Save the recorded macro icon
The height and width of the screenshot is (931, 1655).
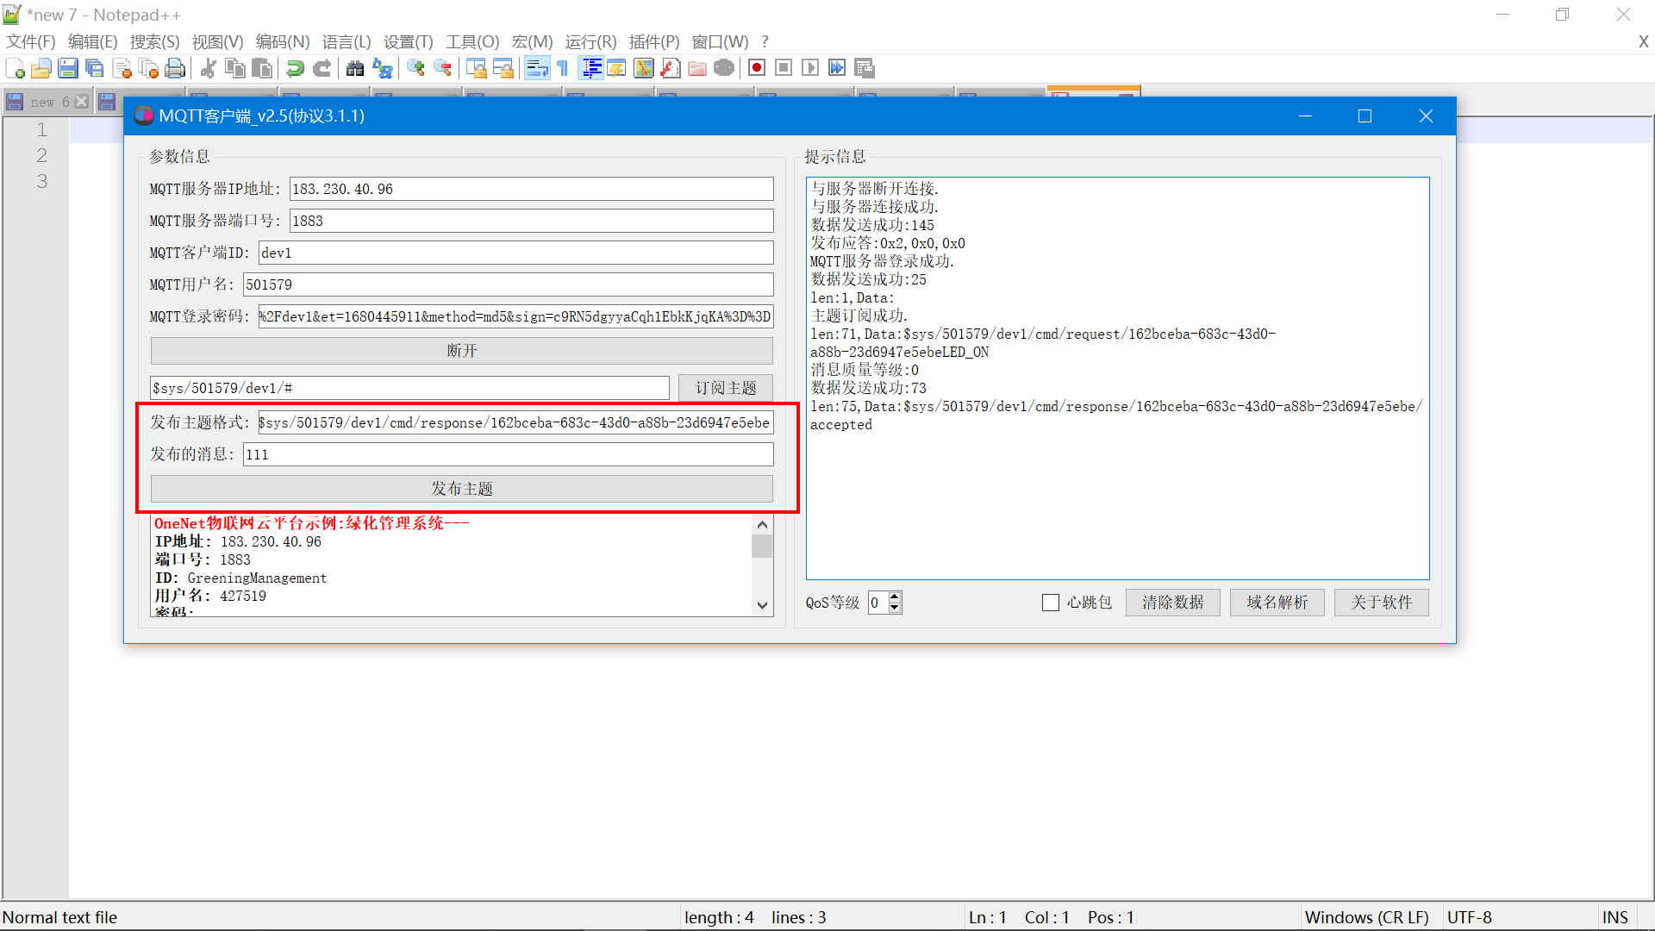pos(865,68)
